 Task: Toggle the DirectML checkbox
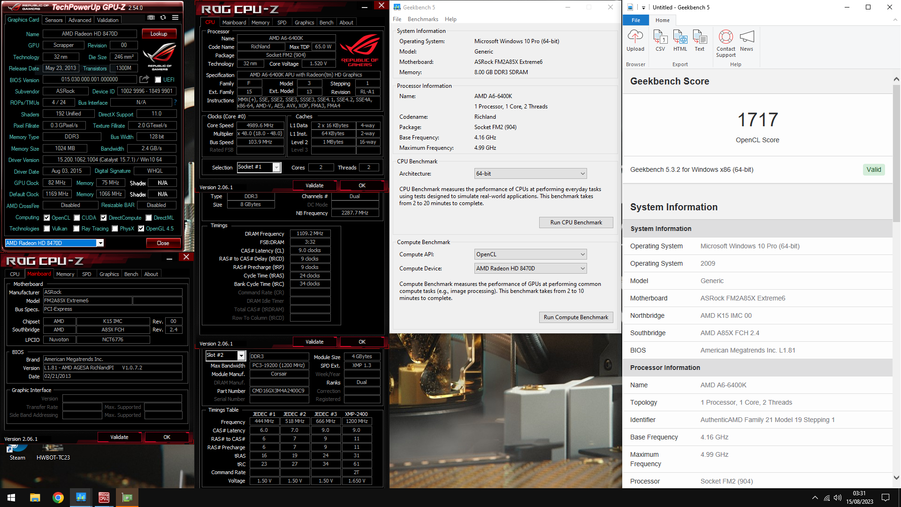click(149, 218)
